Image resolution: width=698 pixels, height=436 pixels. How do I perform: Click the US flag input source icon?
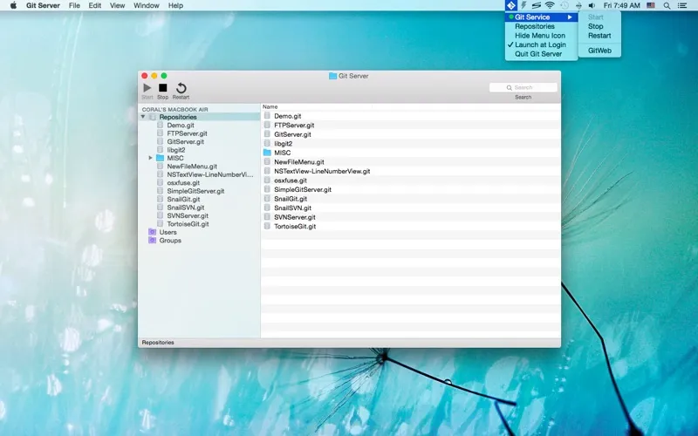point(650,5)
